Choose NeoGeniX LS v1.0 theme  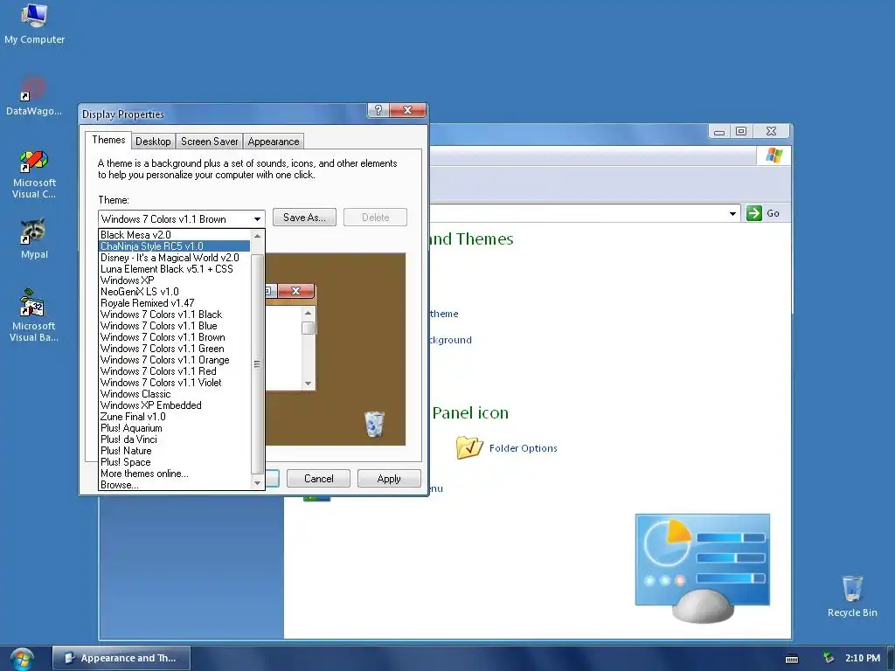coord(174,292)
